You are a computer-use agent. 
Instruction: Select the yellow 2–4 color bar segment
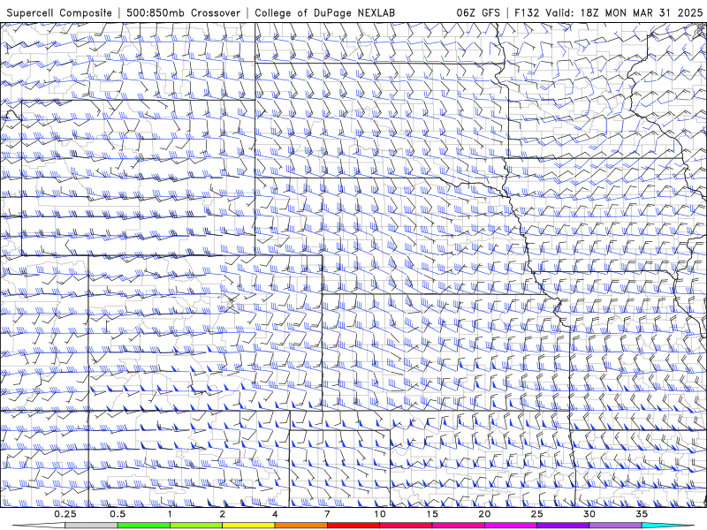(248, 526)
